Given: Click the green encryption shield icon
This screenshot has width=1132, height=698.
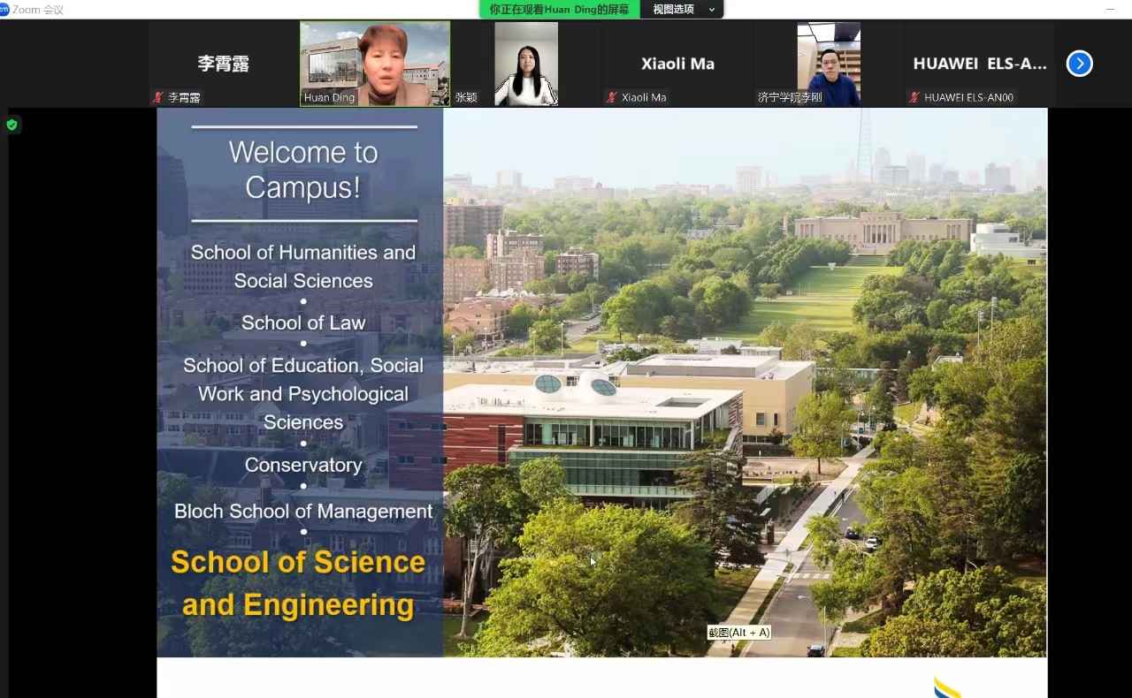Looking at the screenshot, I should click(11, 125).
